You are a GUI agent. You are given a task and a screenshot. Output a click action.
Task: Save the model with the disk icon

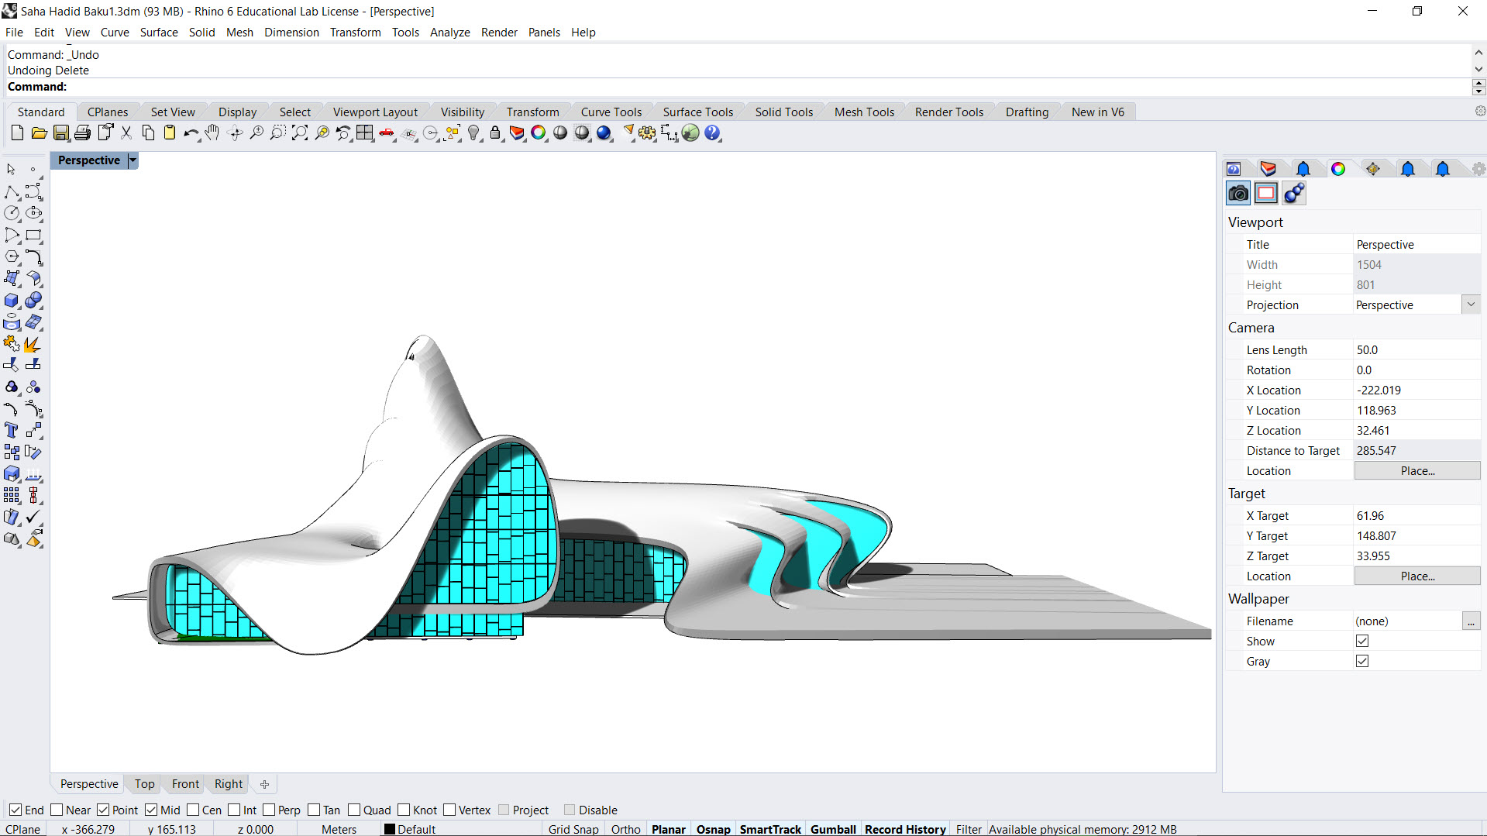pos(60,133)
